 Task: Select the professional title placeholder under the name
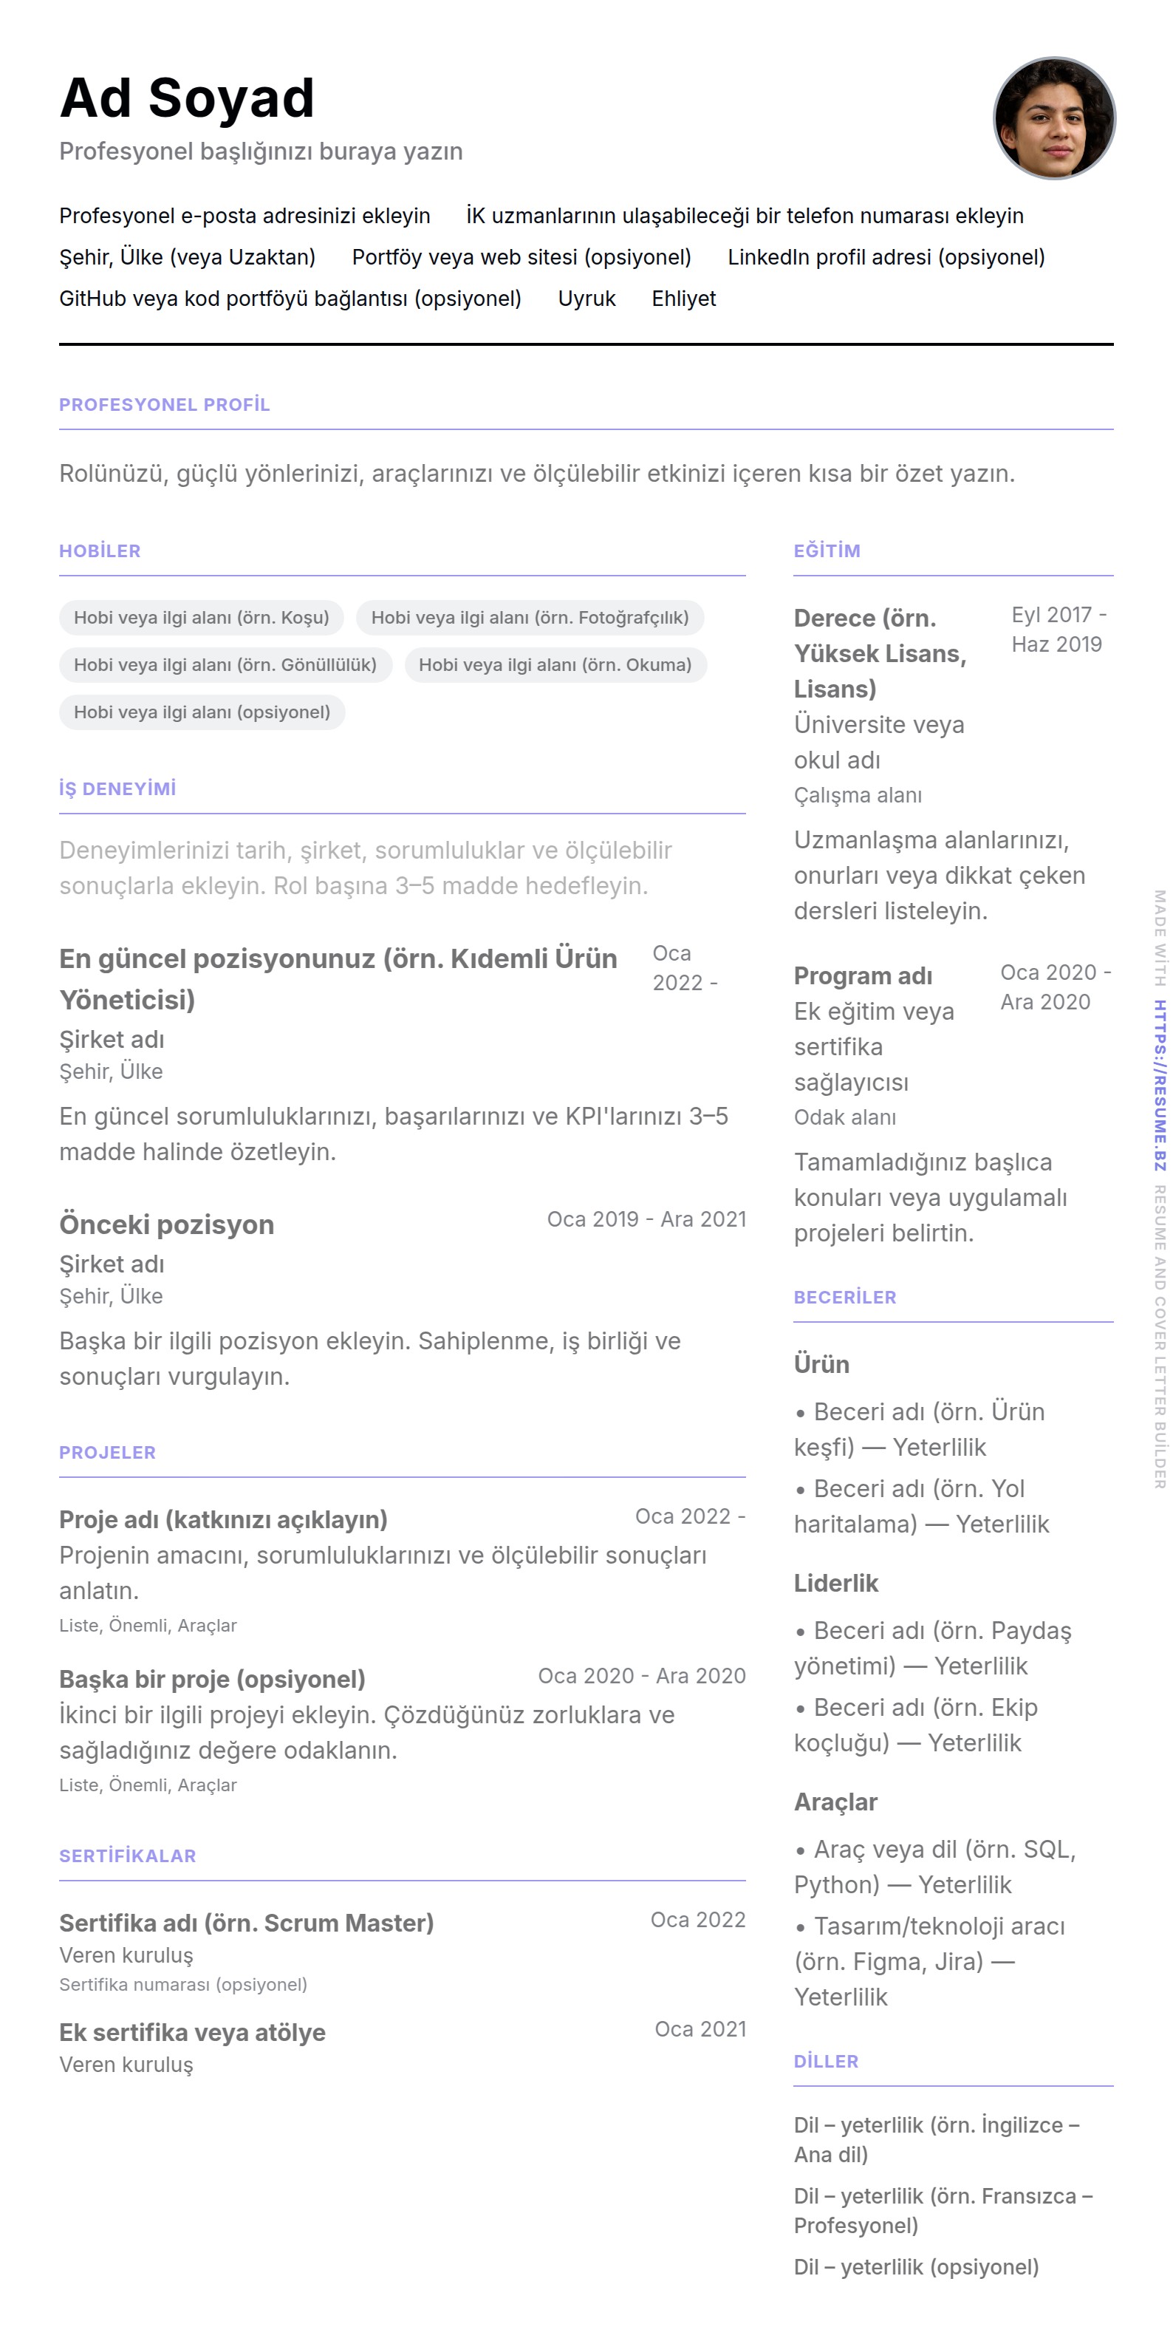[261, 151]
